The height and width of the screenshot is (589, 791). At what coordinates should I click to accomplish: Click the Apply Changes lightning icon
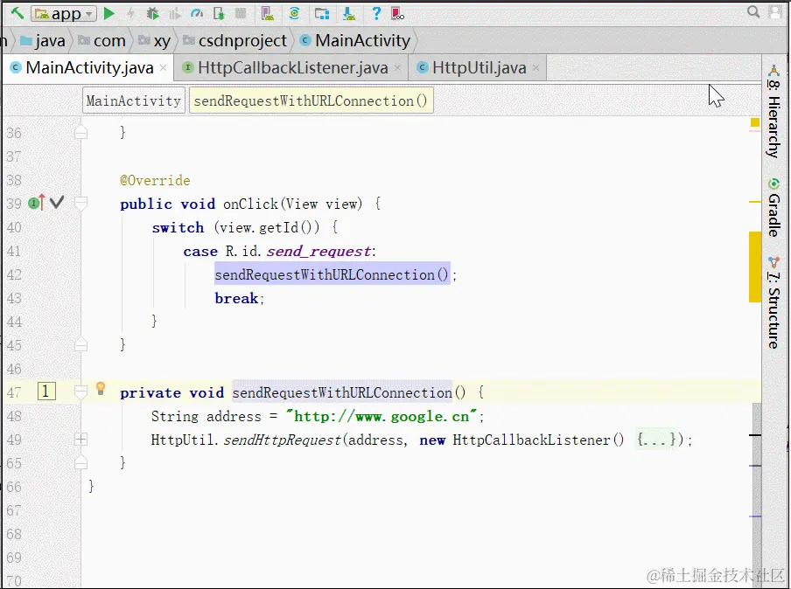pyautogui.click(x=130, y=14)
